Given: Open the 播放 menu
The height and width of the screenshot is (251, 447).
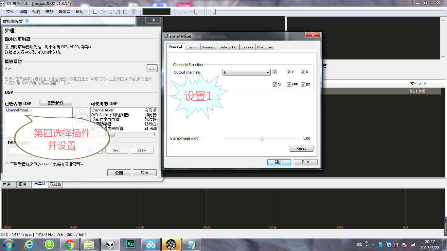Looking at the screenshot, I should click(x=49, y=12).
